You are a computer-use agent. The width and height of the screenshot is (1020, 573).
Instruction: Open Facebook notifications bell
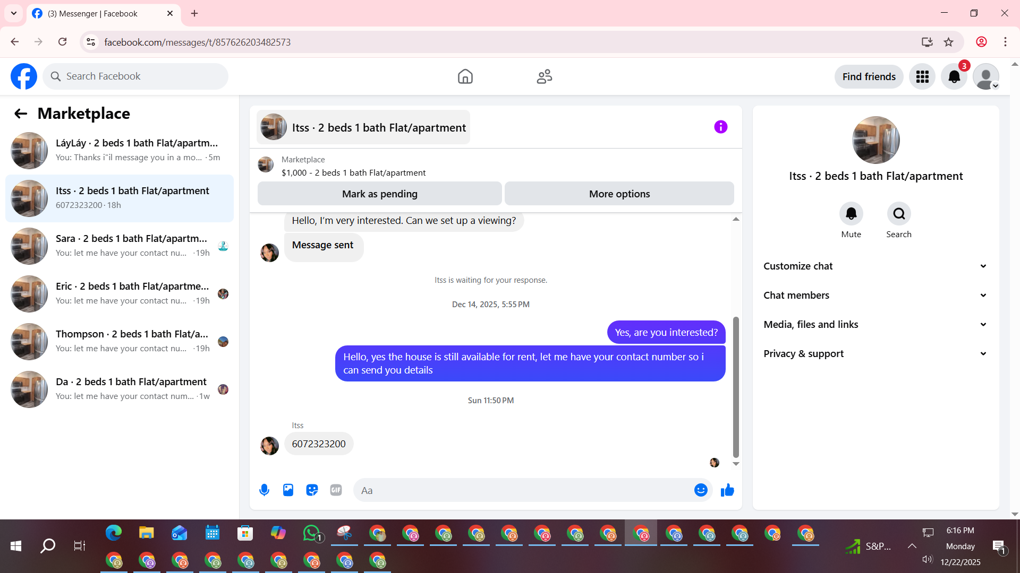954,77
